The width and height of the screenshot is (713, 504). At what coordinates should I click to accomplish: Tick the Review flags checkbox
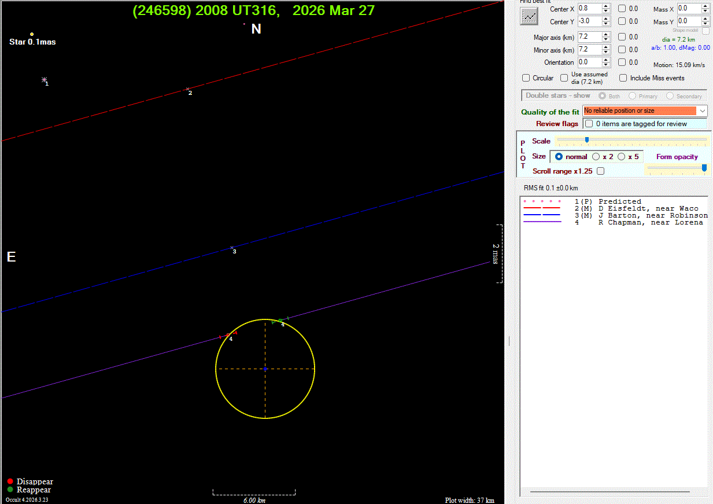coord(589,124)
